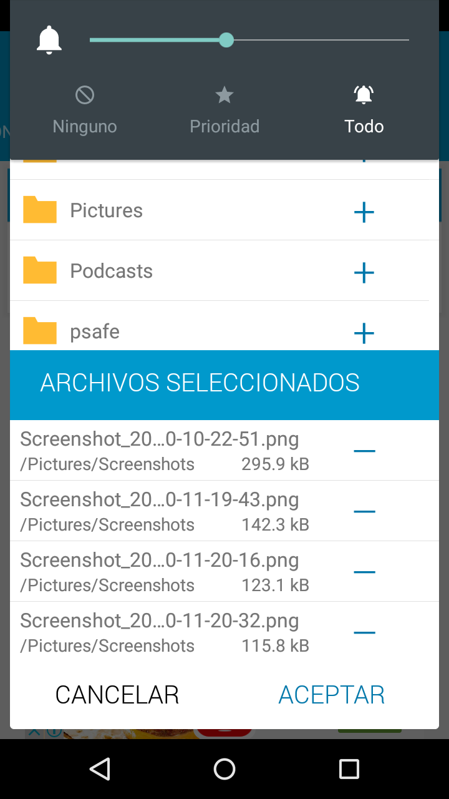Open the Podcasts folder
The width and height of the screenshot is (449, 799).
point(111,272)
